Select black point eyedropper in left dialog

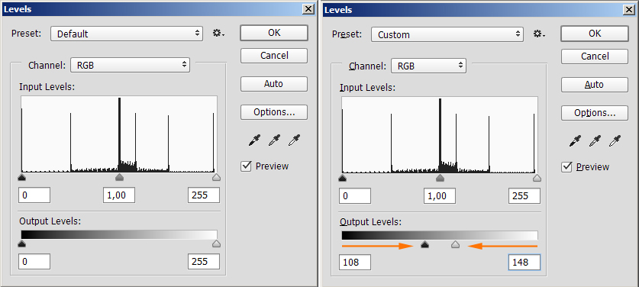[x=254, y=140]
